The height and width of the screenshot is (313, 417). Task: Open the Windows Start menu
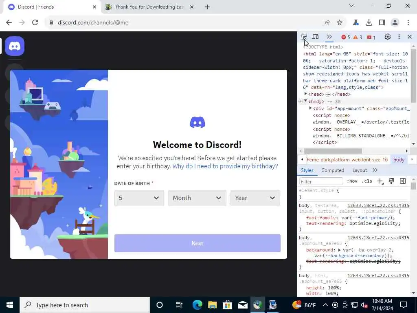point(10,305)
